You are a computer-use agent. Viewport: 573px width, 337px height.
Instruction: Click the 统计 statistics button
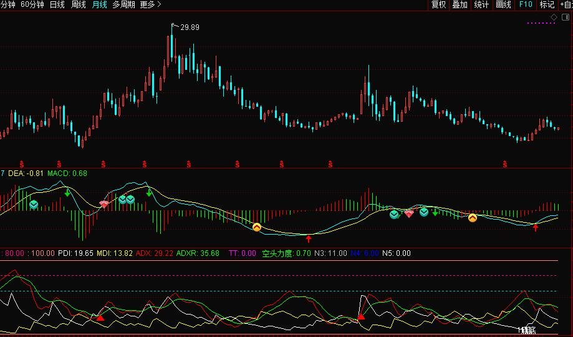point(481,5)
